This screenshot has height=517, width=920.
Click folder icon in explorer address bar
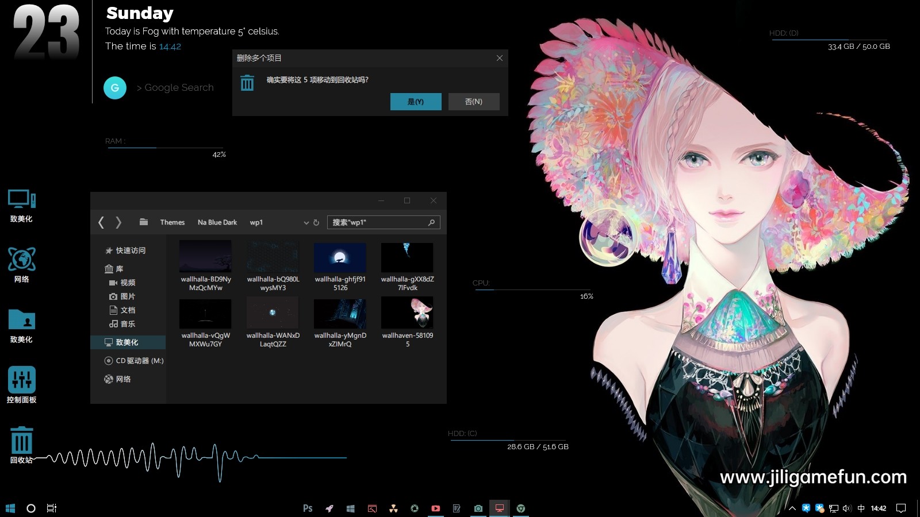coord(144,222)
